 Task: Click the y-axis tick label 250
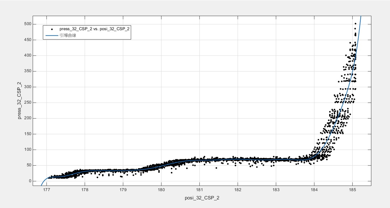27,103
